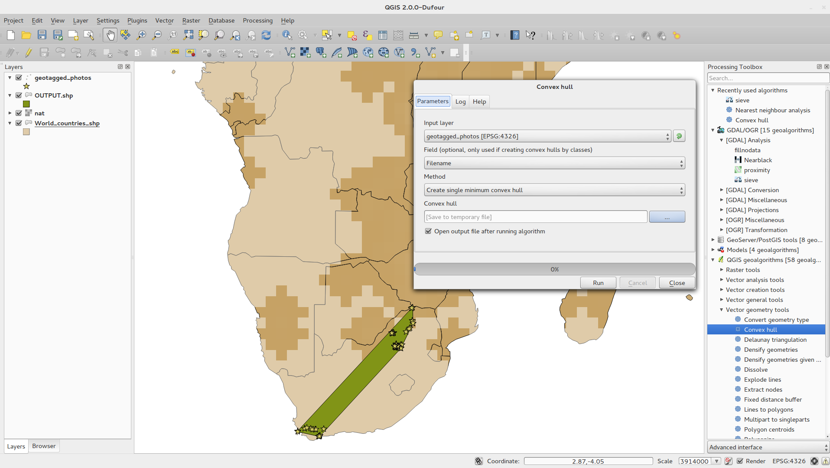Click the Refresh map icon

coord(266,35)
